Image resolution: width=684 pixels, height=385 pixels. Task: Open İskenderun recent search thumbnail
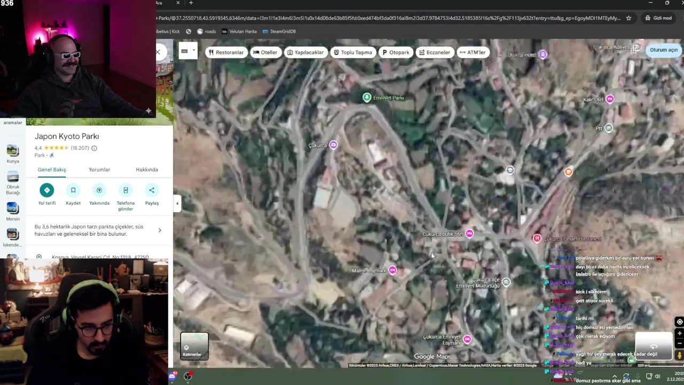click(12, 234)
